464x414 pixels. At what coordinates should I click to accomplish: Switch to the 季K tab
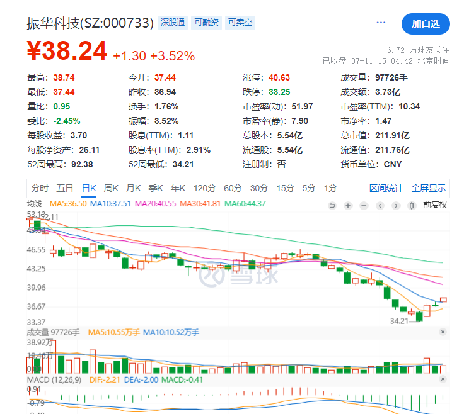(156, 188)
